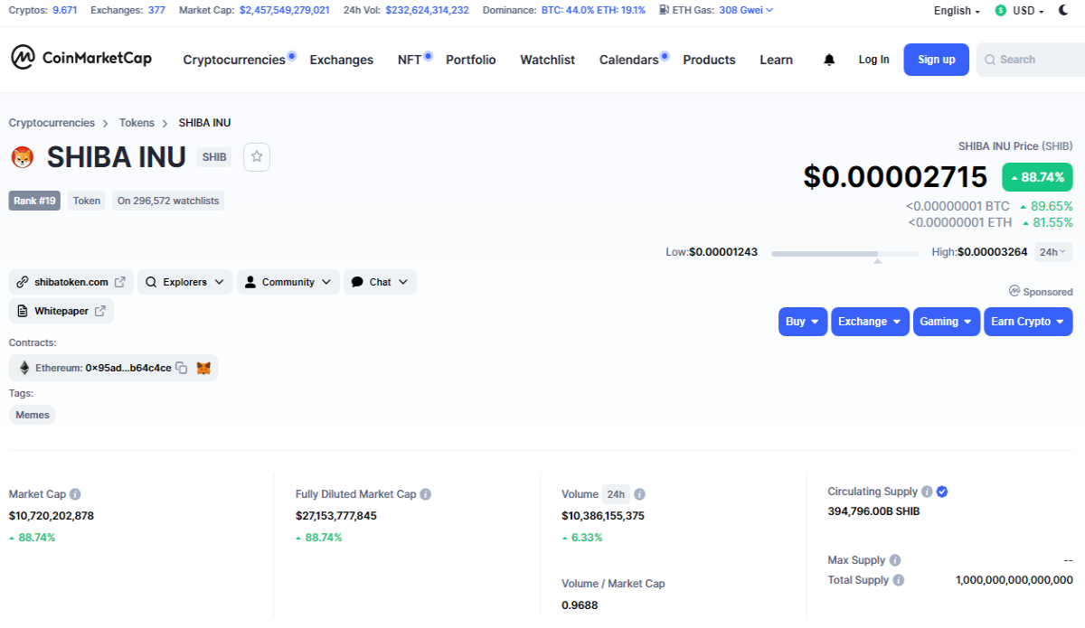
Task: Click the SHIBA INU coin logo
Action: point(22,157)
